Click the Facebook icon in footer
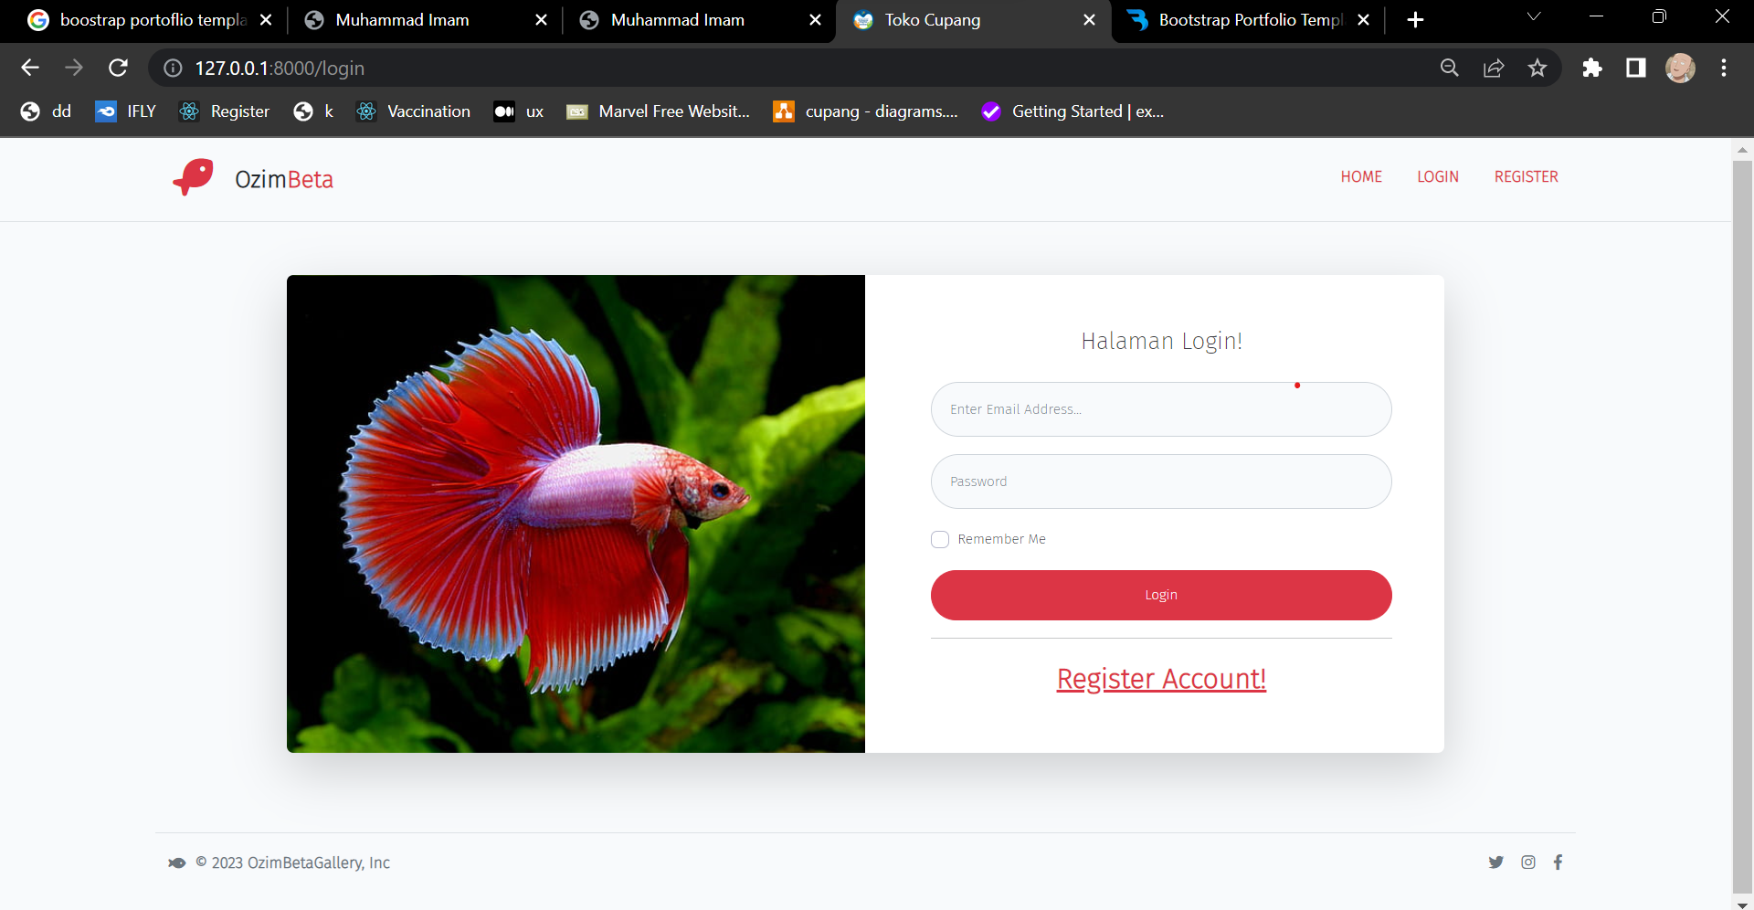1754x910 pixels. tap(1558, 862)
